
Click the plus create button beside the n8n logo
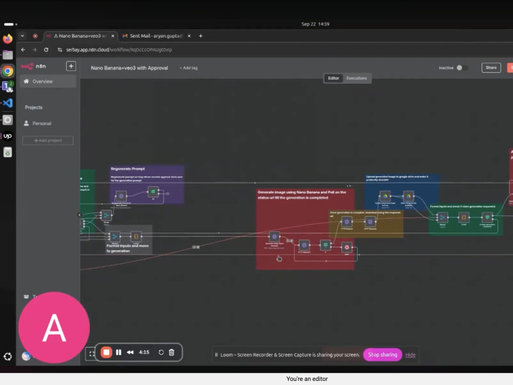(71, 66)
